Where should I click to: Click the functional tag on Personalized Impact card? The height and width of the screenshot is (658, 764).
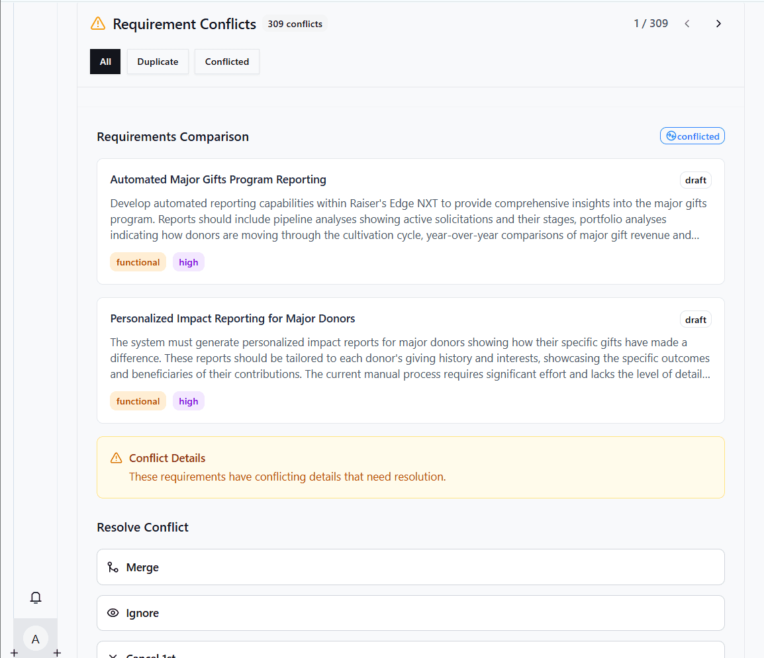pyautogui.click(x=138, y=401)
